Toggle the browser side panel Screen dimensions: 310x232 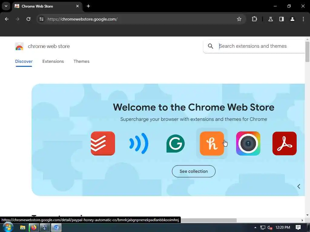pyautogui.click(x=282, y=19)
